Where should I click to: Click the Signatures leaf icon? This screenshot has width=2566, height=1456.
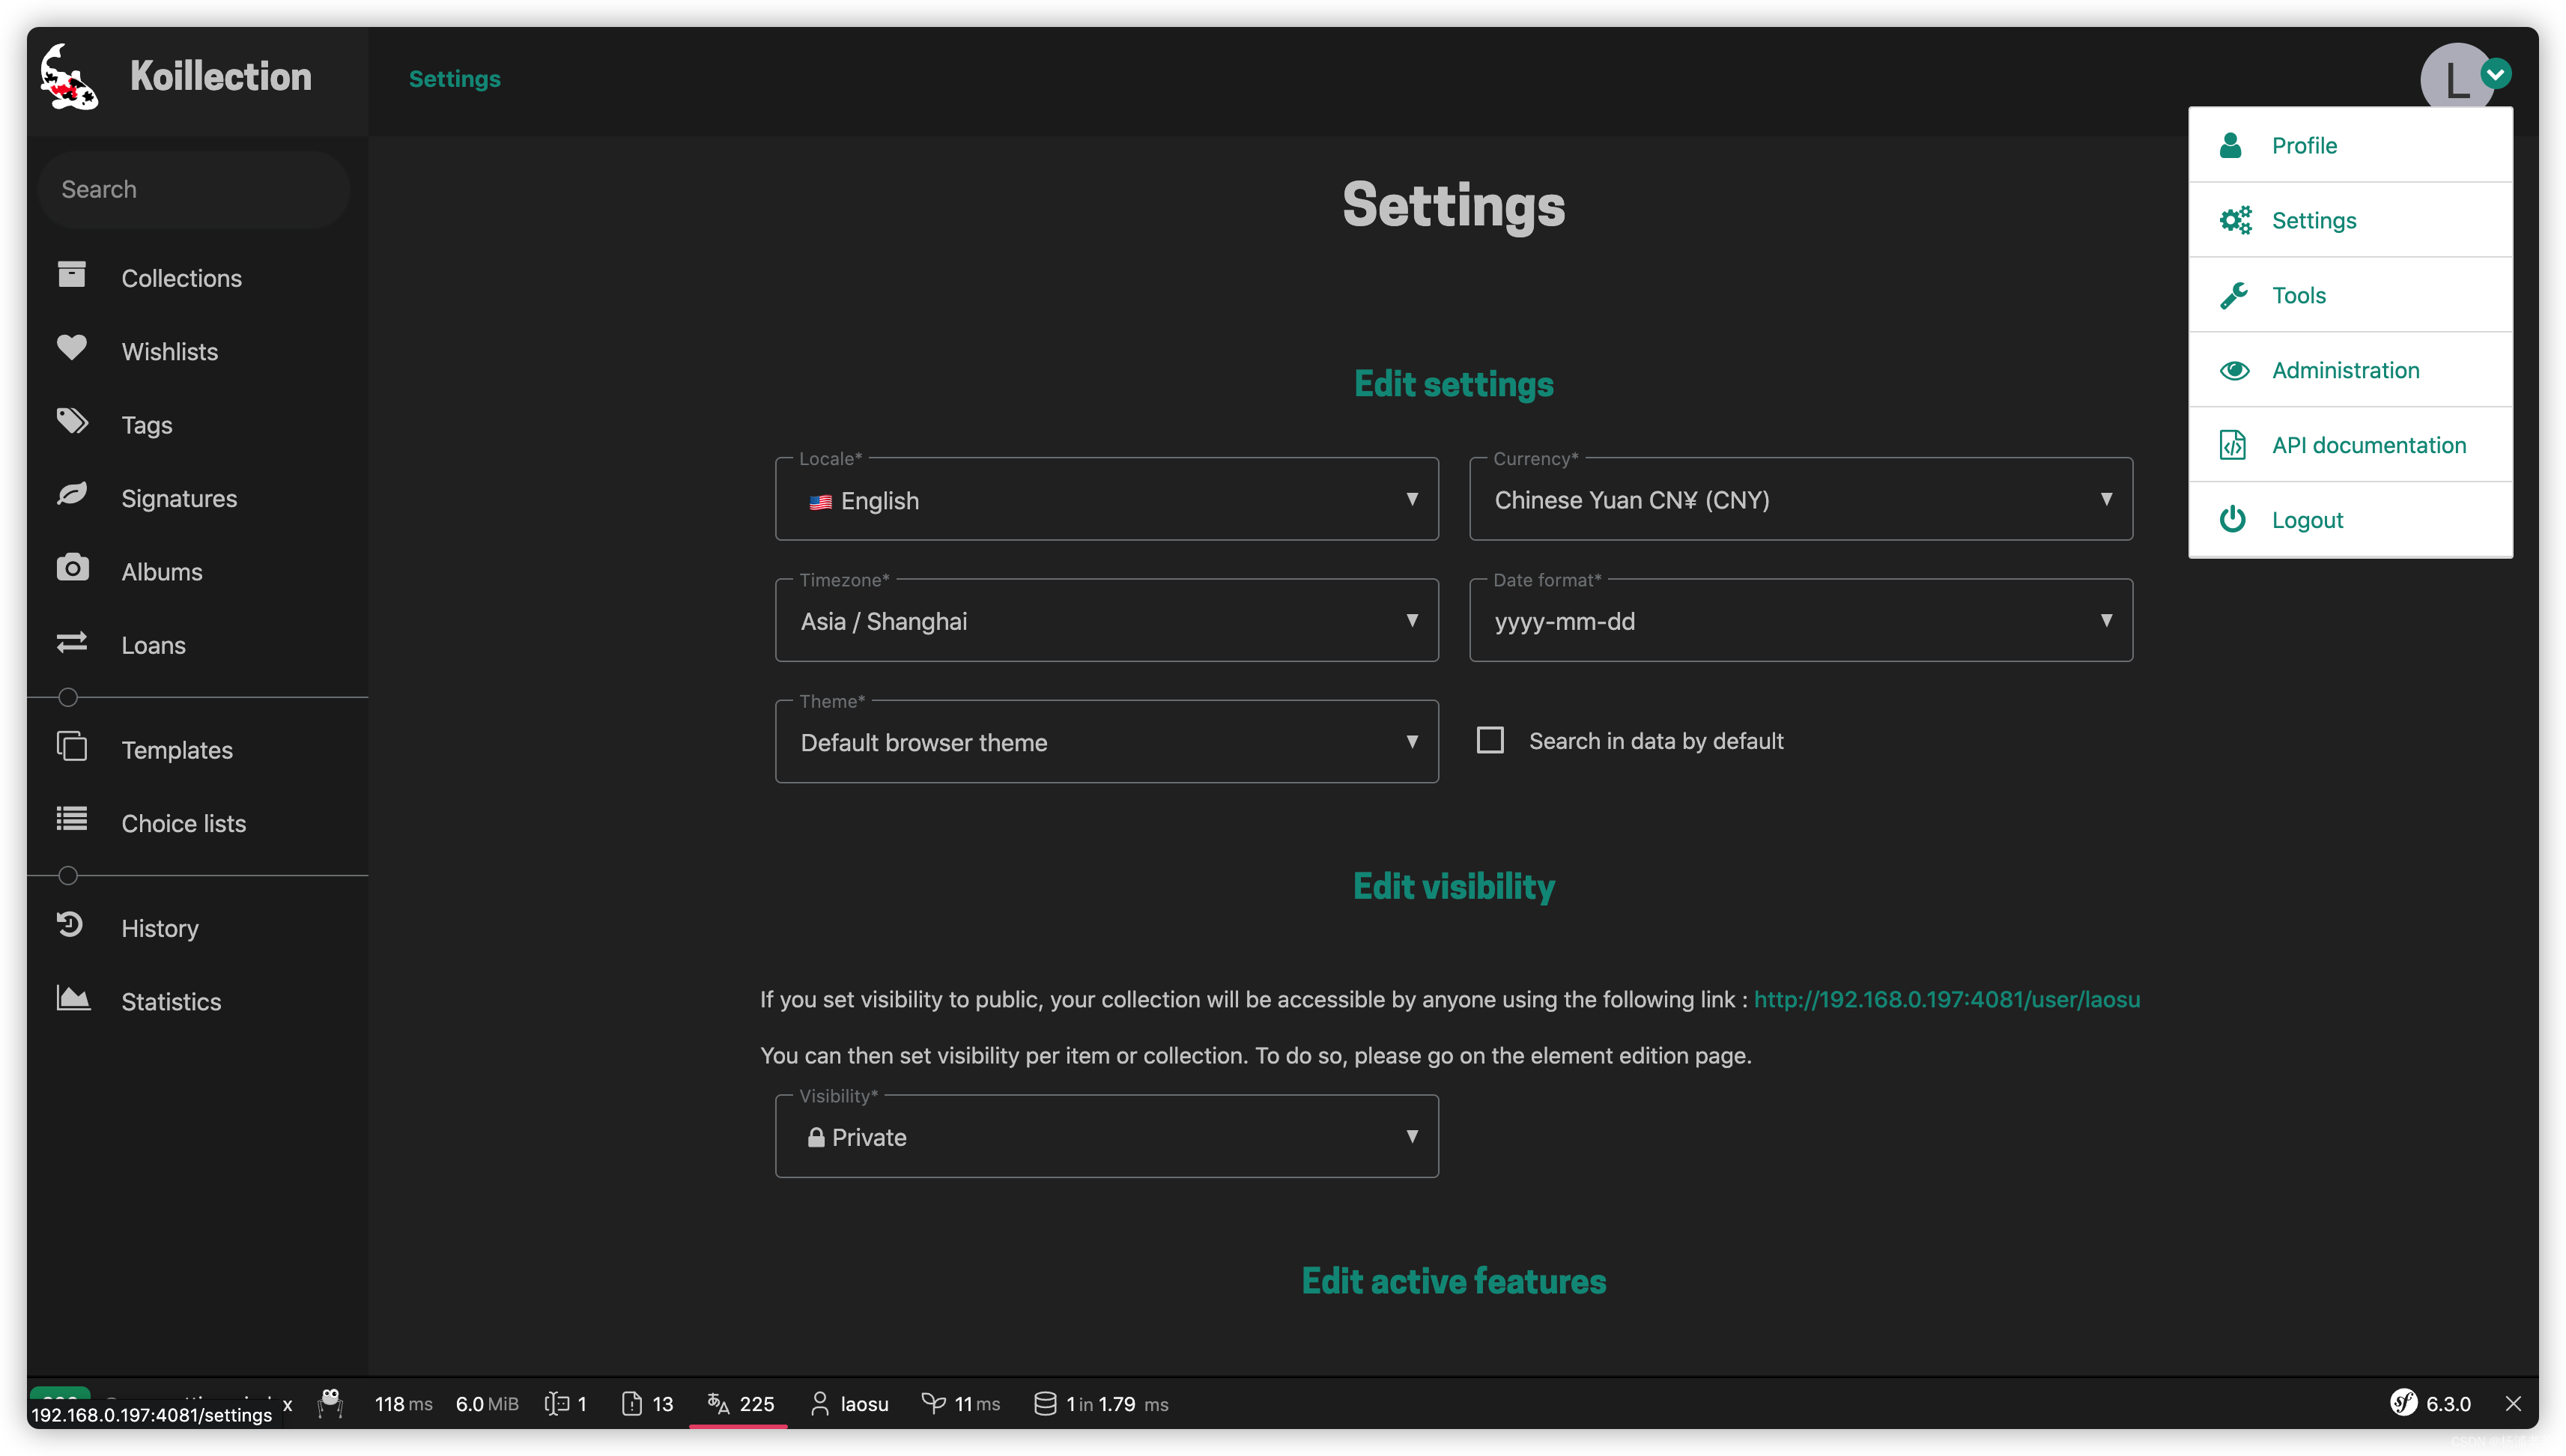tap(72, 495)
